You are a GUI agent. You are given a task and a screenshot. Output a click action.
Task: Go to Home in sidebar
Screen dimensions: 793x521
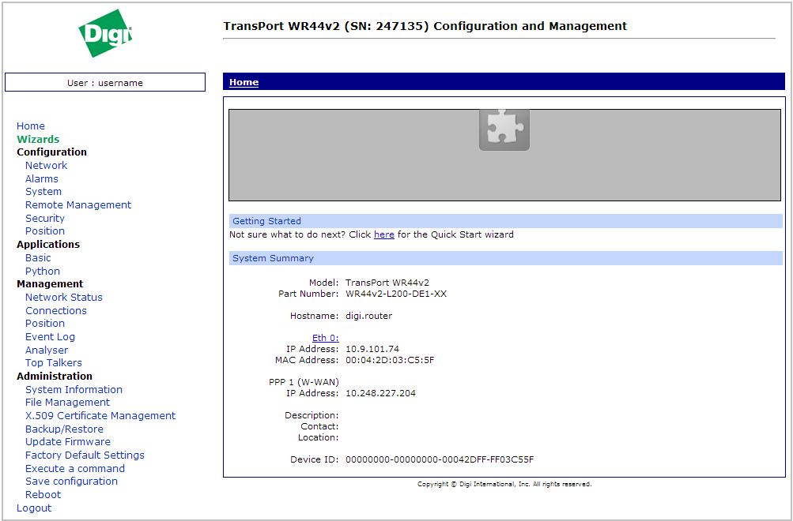31,126
